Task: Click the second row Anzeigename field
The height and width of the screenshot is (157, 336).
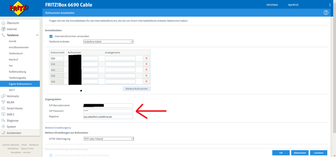Action: click(x=120, y=64)
